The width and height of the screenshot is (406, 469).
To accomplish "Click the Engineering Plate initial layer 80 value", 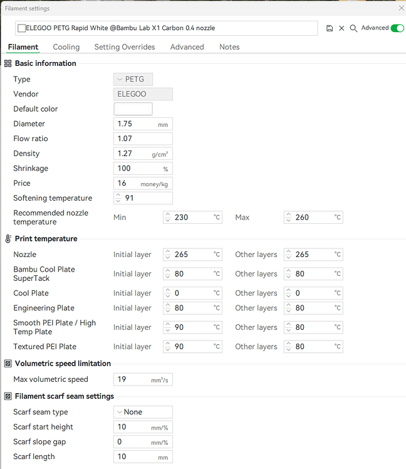I will [x=179, y=308].
